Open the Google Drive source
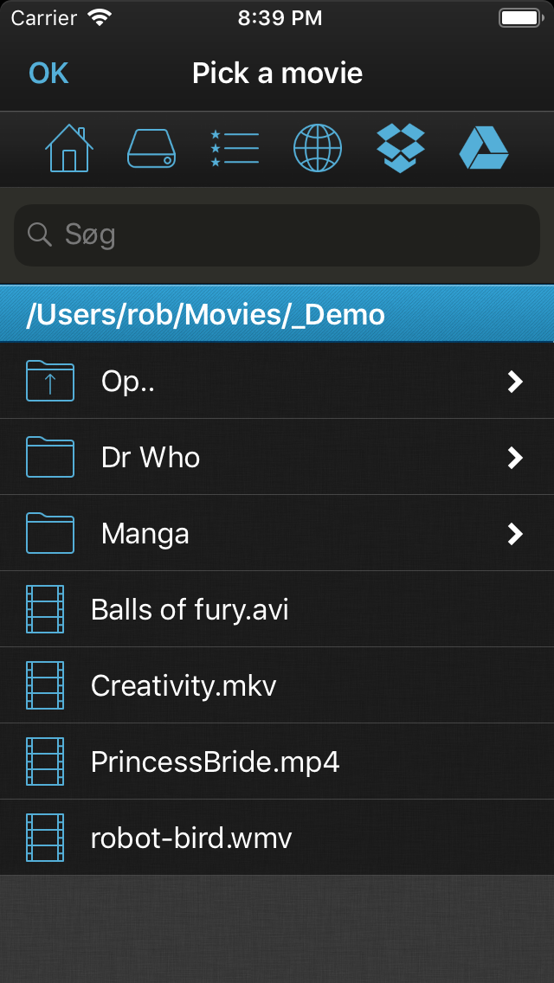Image resolution: width=554 pixels, height=983 pixels. [x=483, y=149]
